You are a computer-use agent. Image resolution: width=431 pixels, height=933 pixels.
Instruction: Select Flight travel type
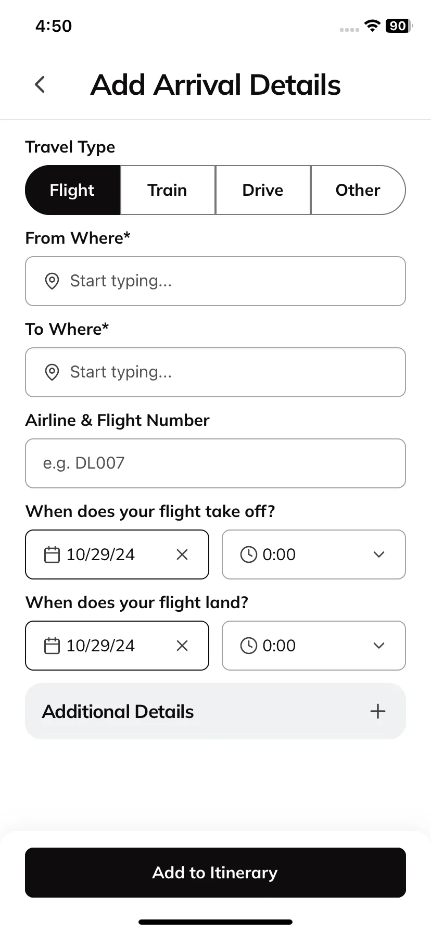tap(73, 190)
